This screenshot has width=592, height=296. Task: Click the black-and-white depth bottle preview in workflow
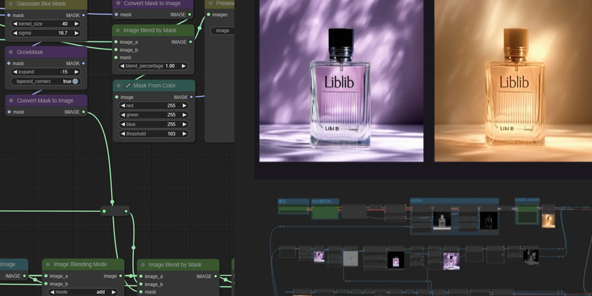tap(442, 221)
